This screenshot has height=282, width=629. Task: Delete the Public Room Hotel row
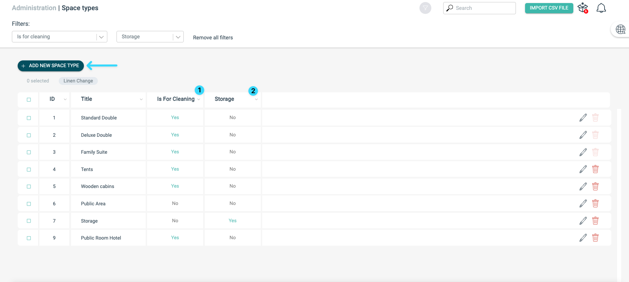coord(595,238)
